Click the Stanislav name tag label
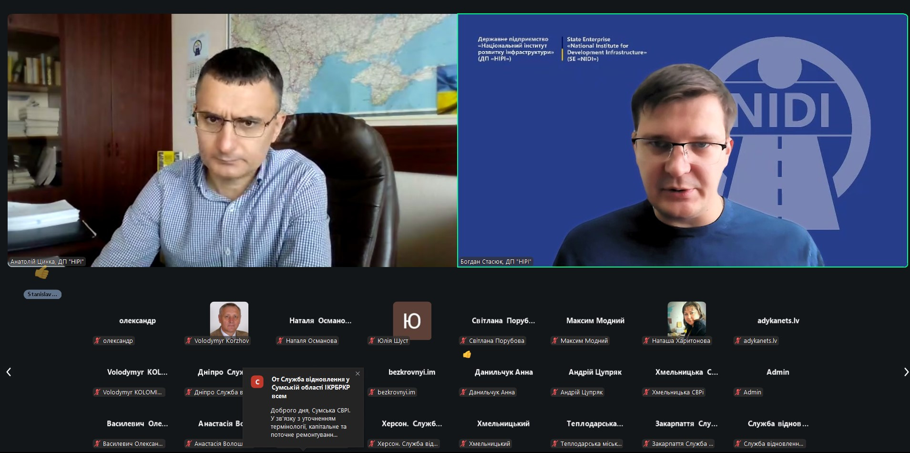Image resolution: width=910 pixels, height=453 pixels. [42, 294]
